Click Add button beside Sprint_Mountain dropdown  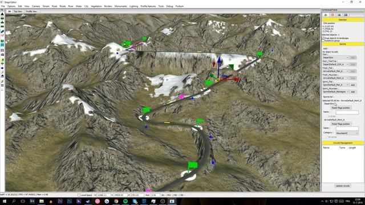[353, 92]
